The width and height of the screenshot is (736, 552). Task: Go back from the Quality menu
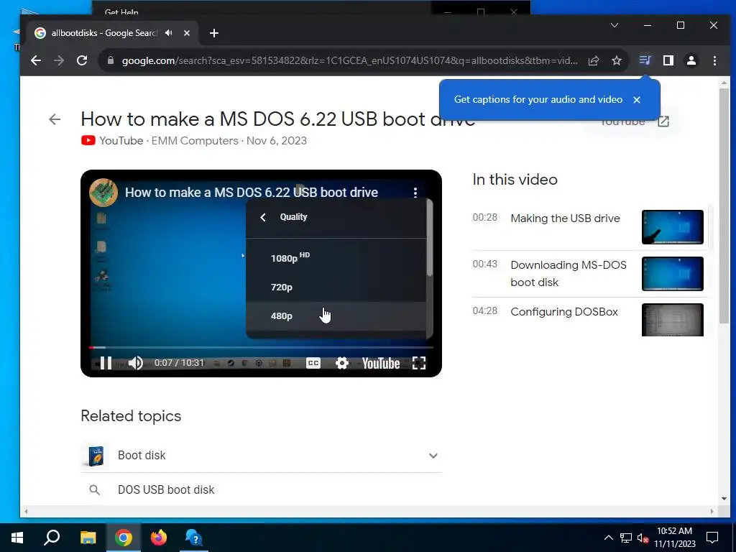tap(263, 217)
